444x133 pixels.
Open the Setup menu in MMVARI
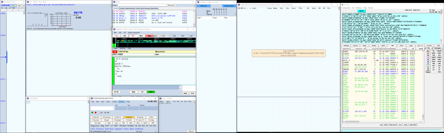coord(115,48)
